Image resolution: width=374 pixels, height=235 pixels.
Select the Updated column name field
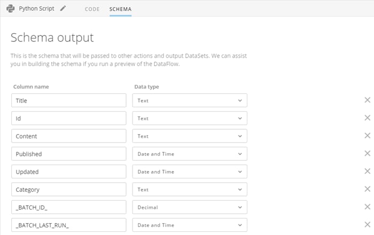[x=69, y=171]
